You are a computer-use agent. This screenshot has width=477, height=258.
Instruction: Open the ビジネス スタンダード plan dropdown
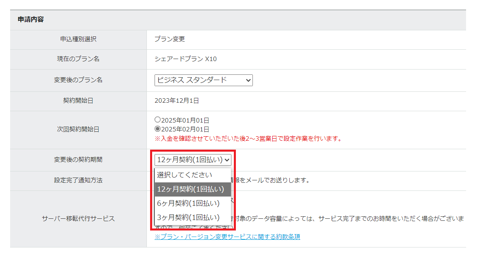(x=203, y=80)
